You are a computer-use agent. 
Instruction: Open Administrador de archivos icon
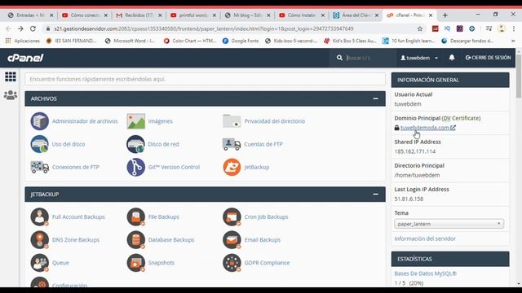pyautogui.click(x=40, y=121)
